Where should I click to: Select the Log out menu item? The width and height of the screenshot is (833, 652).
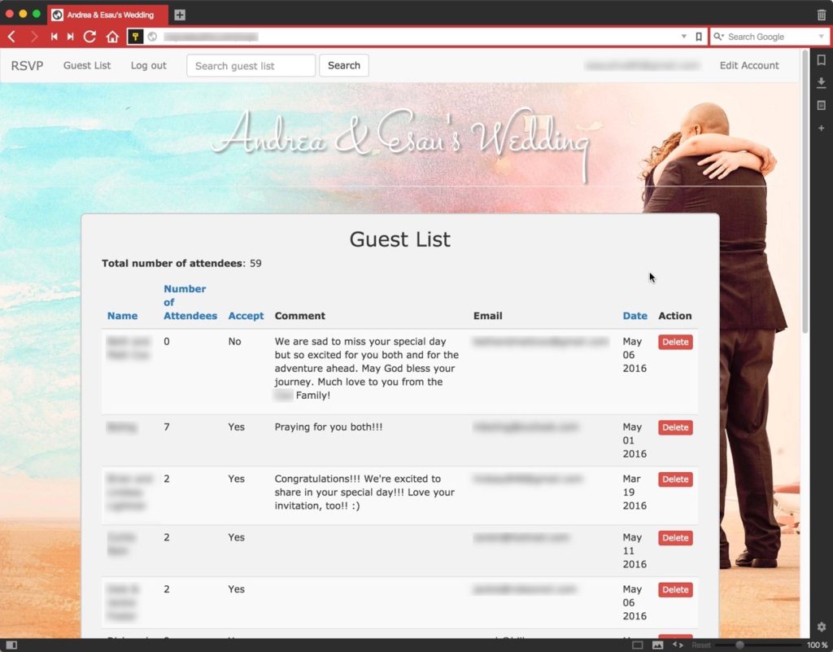pos(148,66)
